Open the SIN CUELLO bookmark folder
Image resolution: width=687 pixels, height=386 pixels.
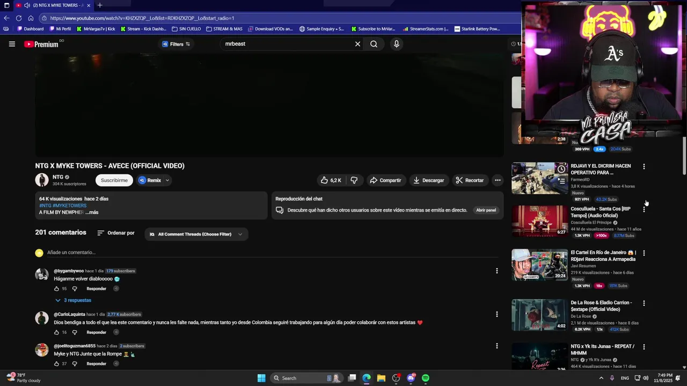point(186,29)
